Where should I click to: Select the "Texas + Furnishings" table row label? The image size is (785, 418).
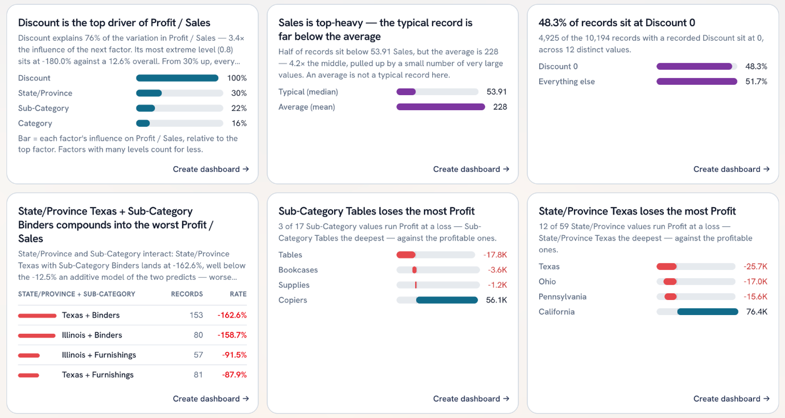tap(98, 375)
